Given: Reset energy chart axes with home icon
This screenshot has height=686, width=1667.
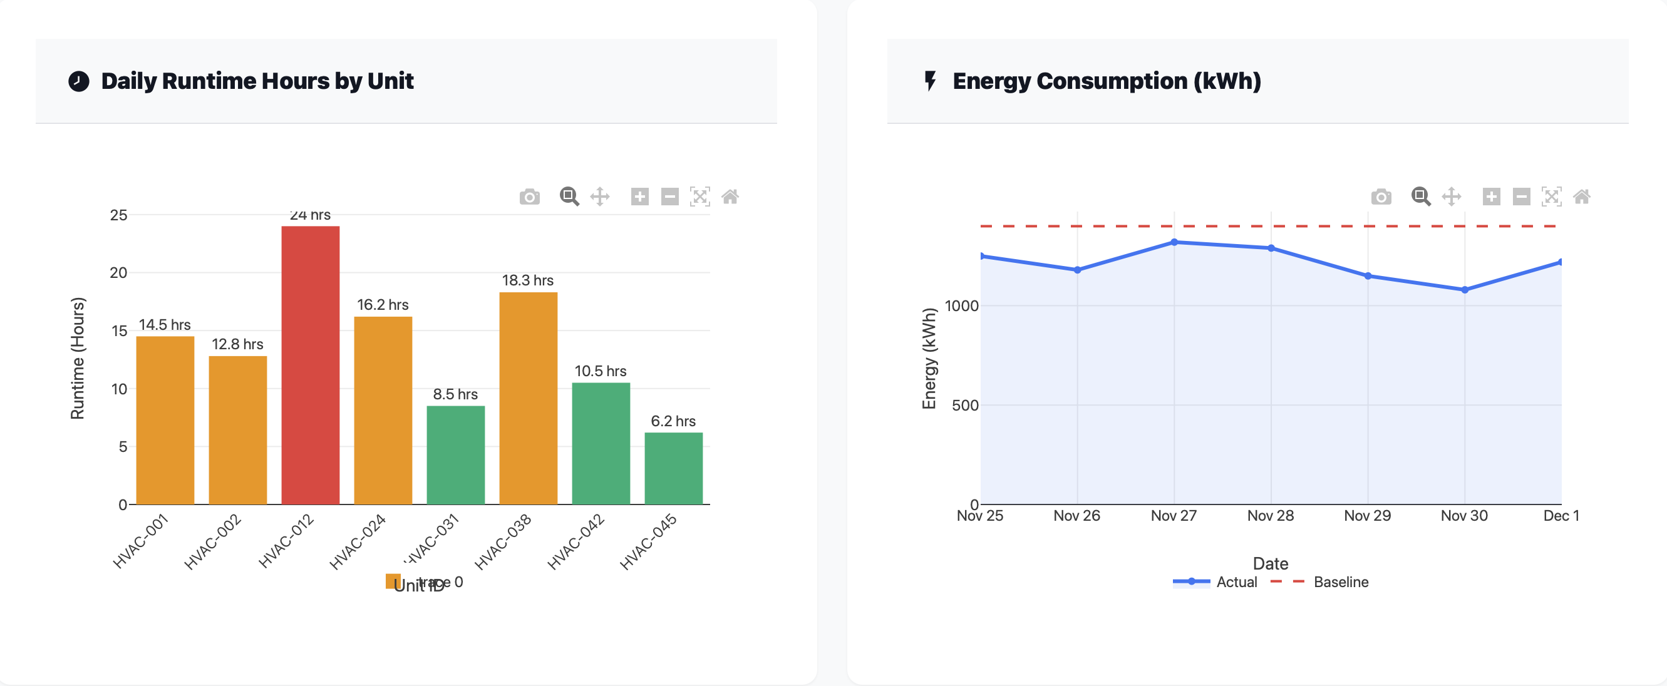Looking at the screenshot, I should pos(1582,197).
